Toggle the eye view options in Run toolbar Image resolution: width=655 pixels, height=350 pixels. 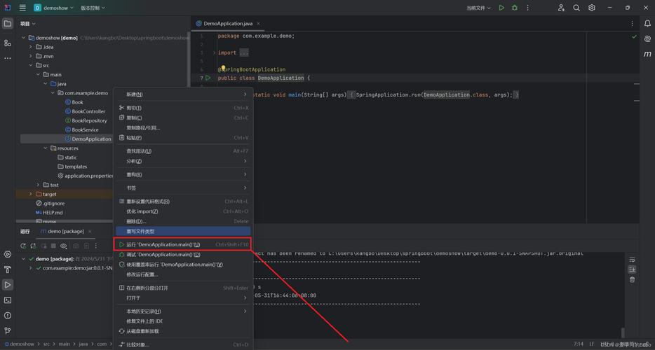pos(64,246)
